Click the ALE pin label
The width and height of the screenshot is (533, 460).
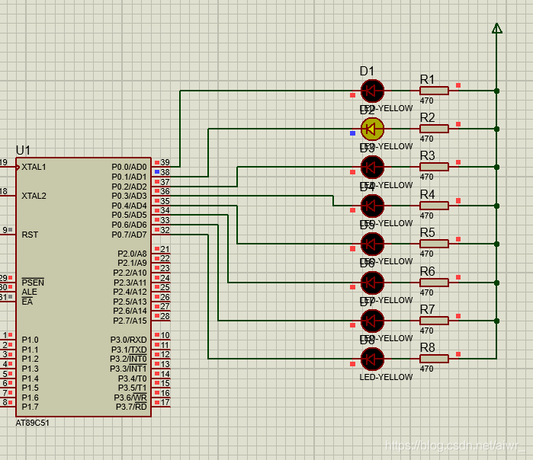tap(29, 292)
